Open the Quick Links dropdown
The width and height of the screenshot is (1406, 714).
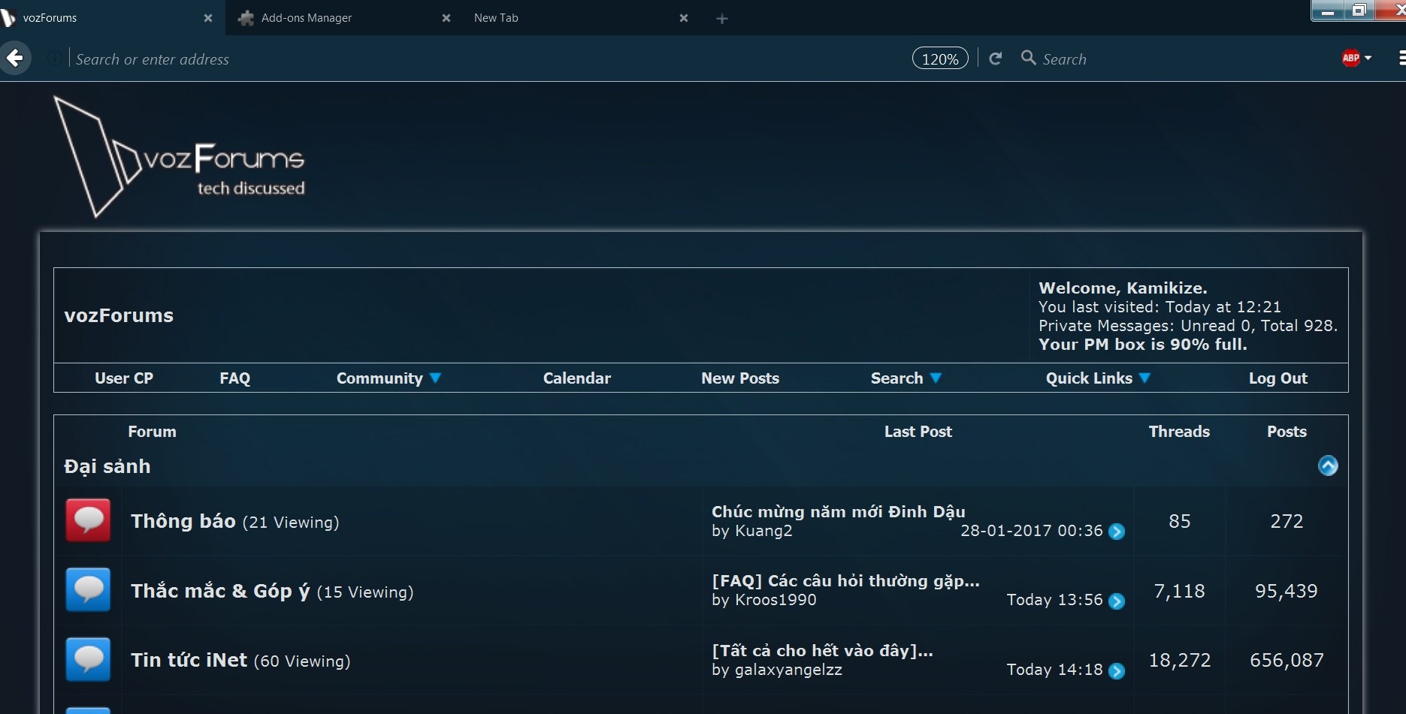coord(1097,378)
